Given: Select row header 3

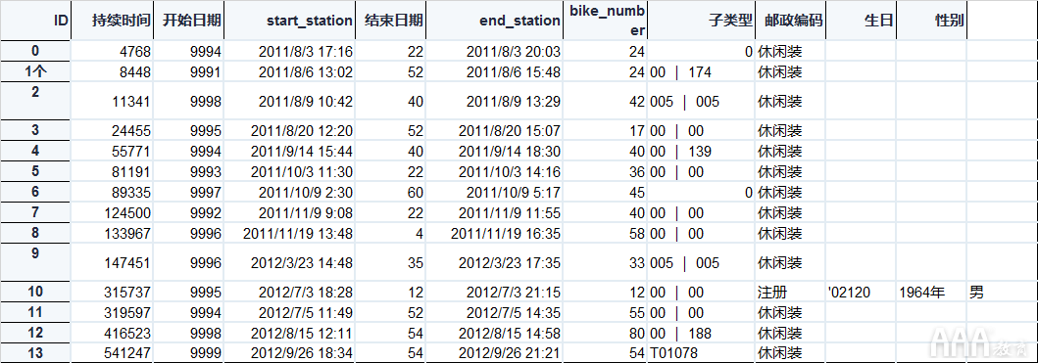Looking at the screenshot, I should (x=35, y=131).
